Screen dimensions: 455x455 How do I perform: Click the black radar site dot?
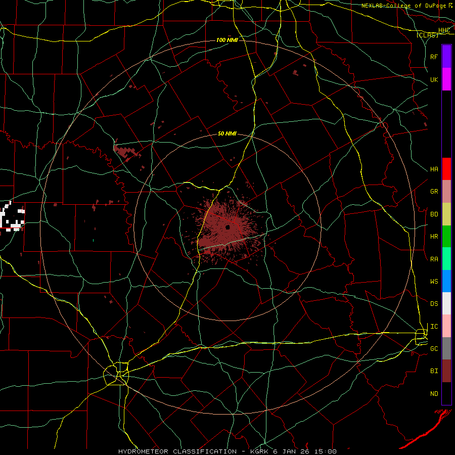[228, 227]
